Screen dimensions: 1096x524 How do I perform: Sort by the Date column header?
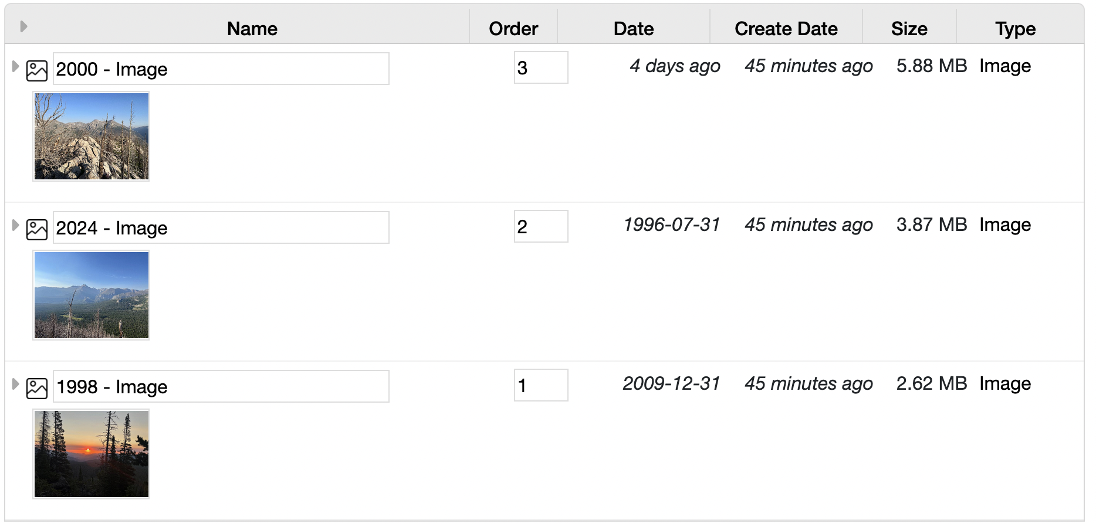point(634,29)
